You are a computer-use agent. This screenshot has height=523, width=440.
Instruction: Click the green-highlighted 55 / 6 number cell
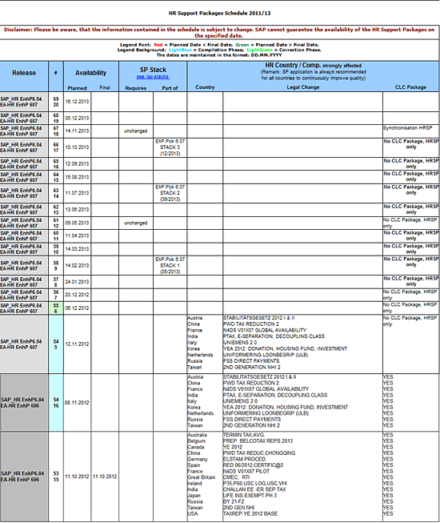tap(56, 308)
